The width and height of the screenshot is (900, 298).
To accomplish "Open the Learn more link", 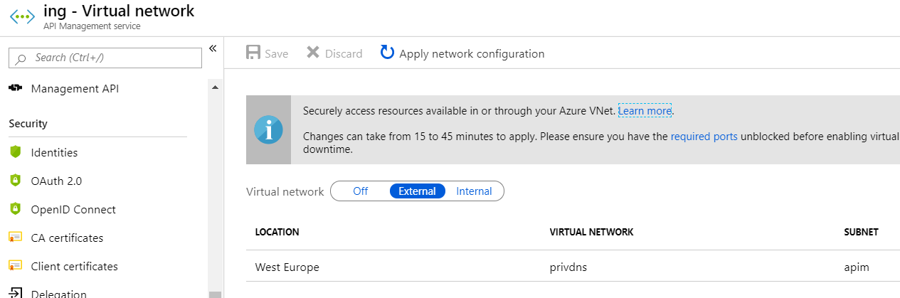I will click(645, 111).
